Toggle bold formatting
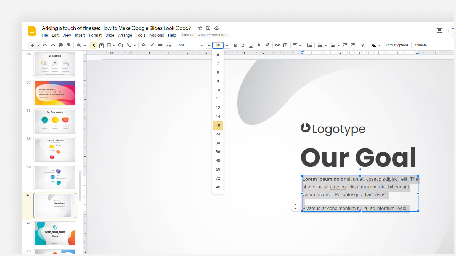This screenshot has height=256, width=456. click(235, 45)
